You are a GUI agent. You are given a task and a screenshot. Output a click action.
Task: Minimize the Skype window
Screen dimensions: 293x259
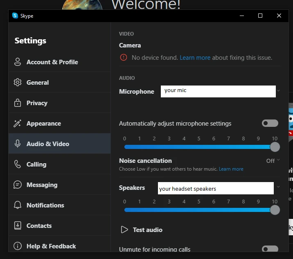(241, 16)
